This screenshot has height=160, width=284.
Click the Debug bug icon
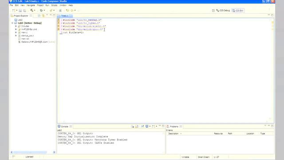pos(41,11)
